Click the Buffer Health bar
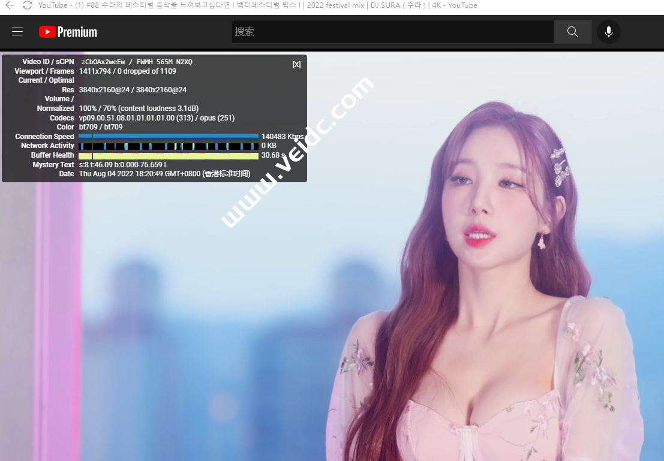Image resolution: width=664 pixels, height=461 pixels. tap(169, 156)
